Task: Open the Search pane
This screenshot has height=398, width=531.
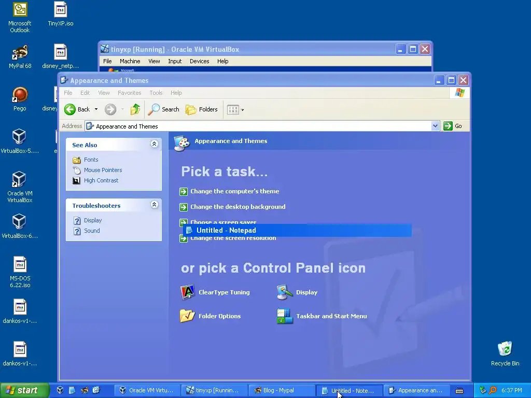Action: click(x=163, y=109)
